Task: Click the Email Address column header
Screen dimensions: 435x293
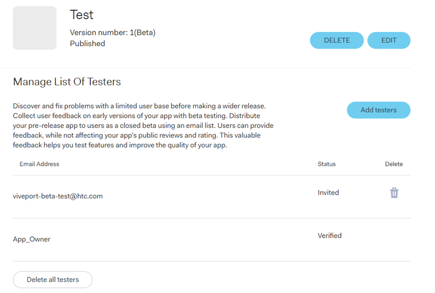Action: click(39, 164)
